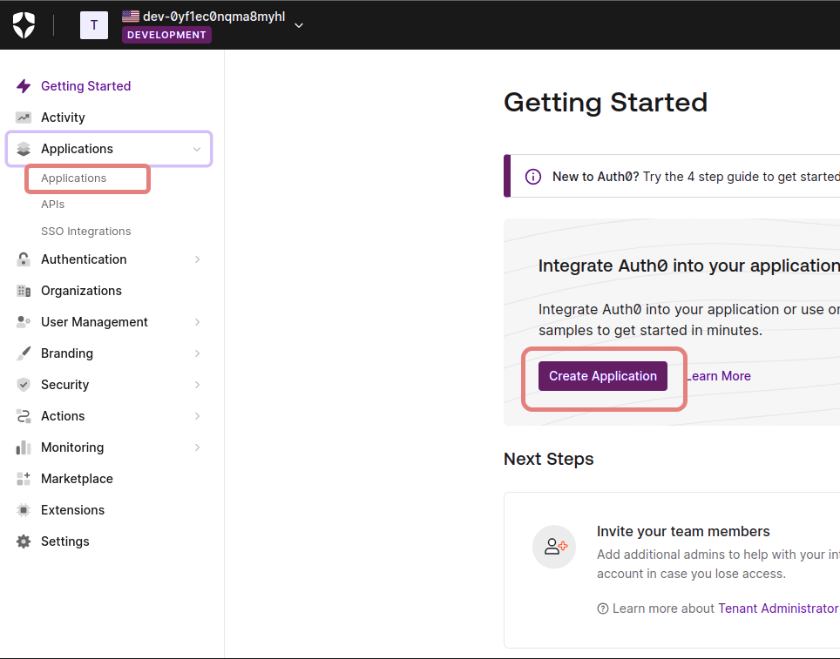Click the tenant name dev-0yf1ec0nqma8myhl
Image resolution: width=840 pixels, height=659 pixels.
point(213,17)
